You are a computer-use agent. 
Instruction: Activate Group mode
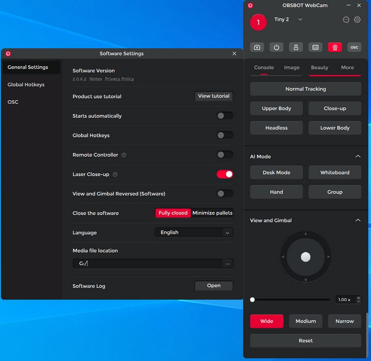coord(335,192)
